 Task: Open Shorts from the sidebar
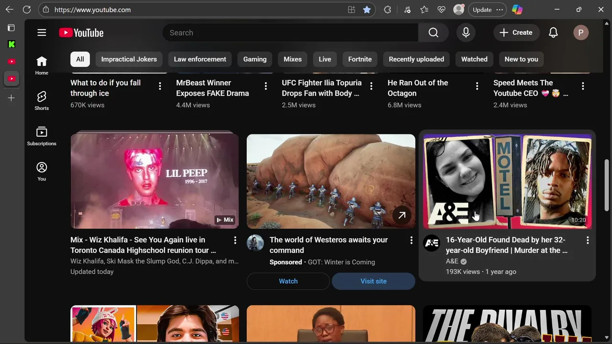(x=42, y=100)
